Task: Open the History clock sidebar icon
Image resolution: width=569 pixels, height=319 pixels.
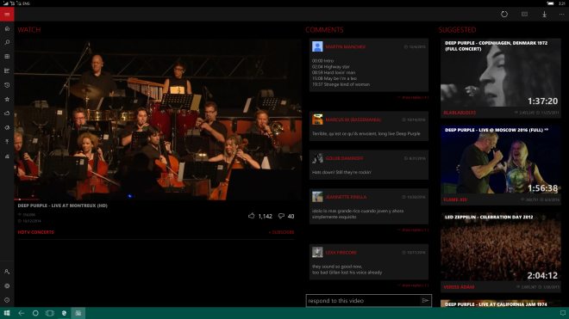Action: coord(7,85)
